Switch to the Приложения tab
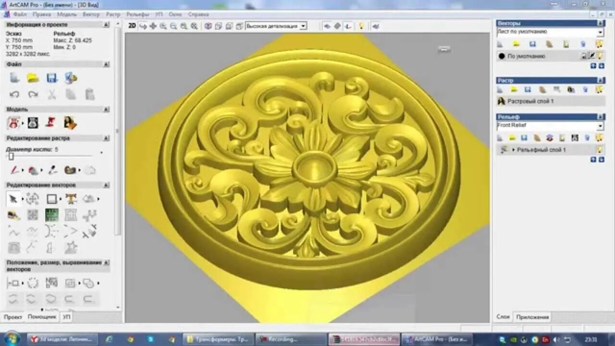 point(532,317)
